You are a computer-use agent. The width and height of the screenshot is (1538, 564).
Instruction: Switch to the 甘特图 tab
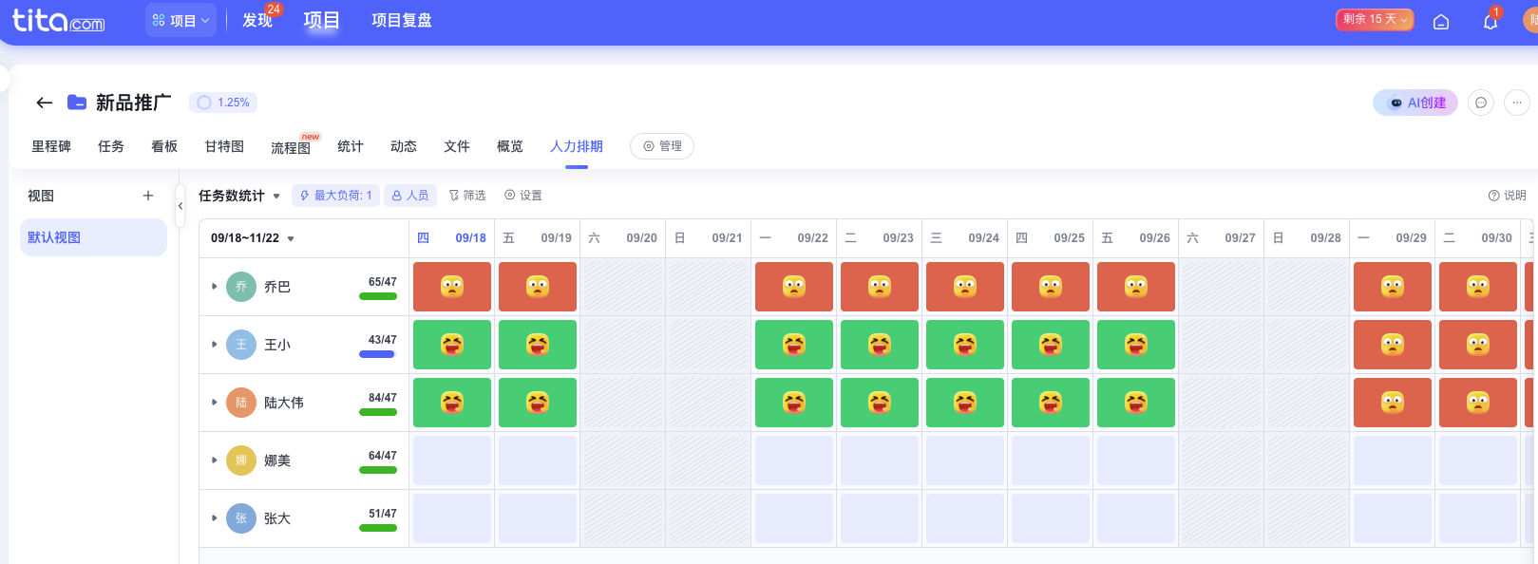[224, 146]
